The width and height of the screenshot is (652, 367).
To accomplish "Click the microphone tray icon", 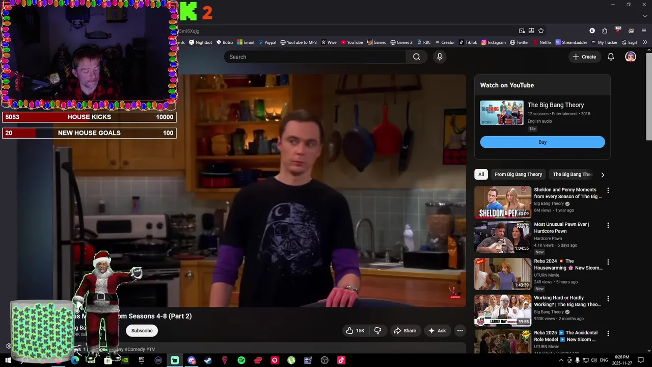I will 577,360.
